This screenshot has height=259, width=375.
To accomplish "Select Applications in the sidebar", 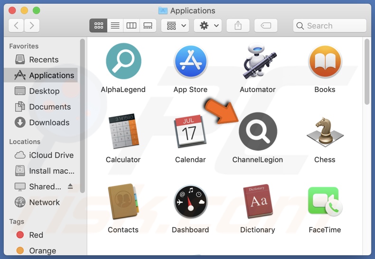I will coord(41,75).
